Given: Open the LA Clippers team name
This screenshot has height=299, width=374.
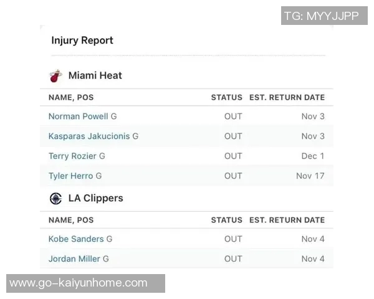Looking at the screenshot, I should [95, 199].
